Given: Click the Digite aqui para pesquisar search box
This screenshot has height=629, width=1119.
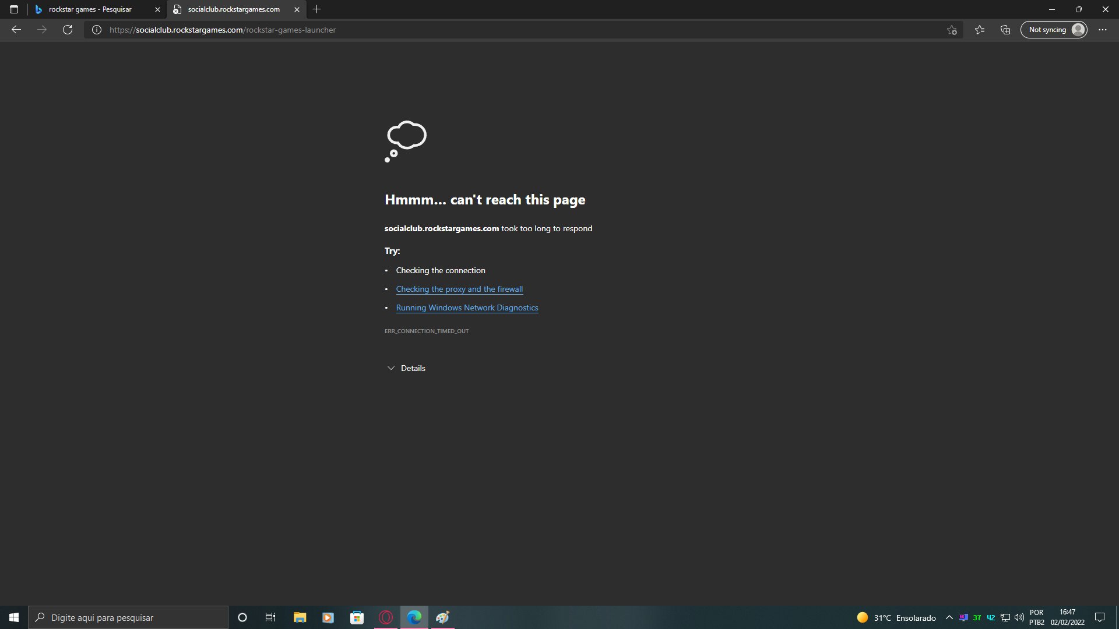Looking at the screenshot, I should [128, 617].
